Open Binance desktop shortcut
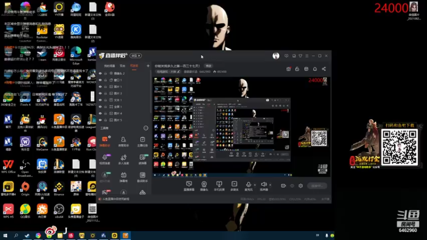Screen dimensions: 427x240 click(59, 189)
